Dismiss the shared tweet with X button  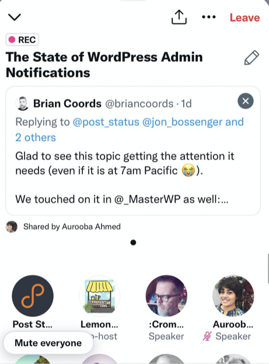click(x=245, y=101)
